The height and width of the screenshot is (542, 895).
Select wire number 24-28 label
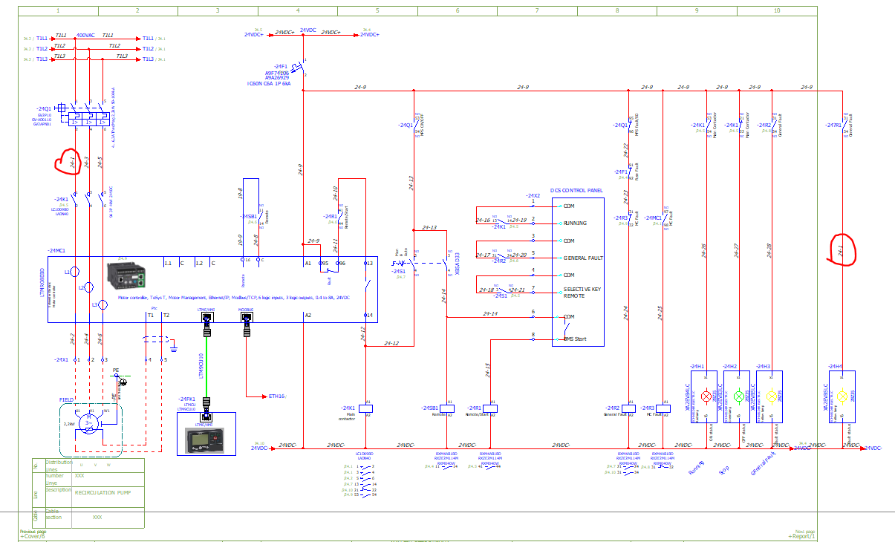pos(769,252)
